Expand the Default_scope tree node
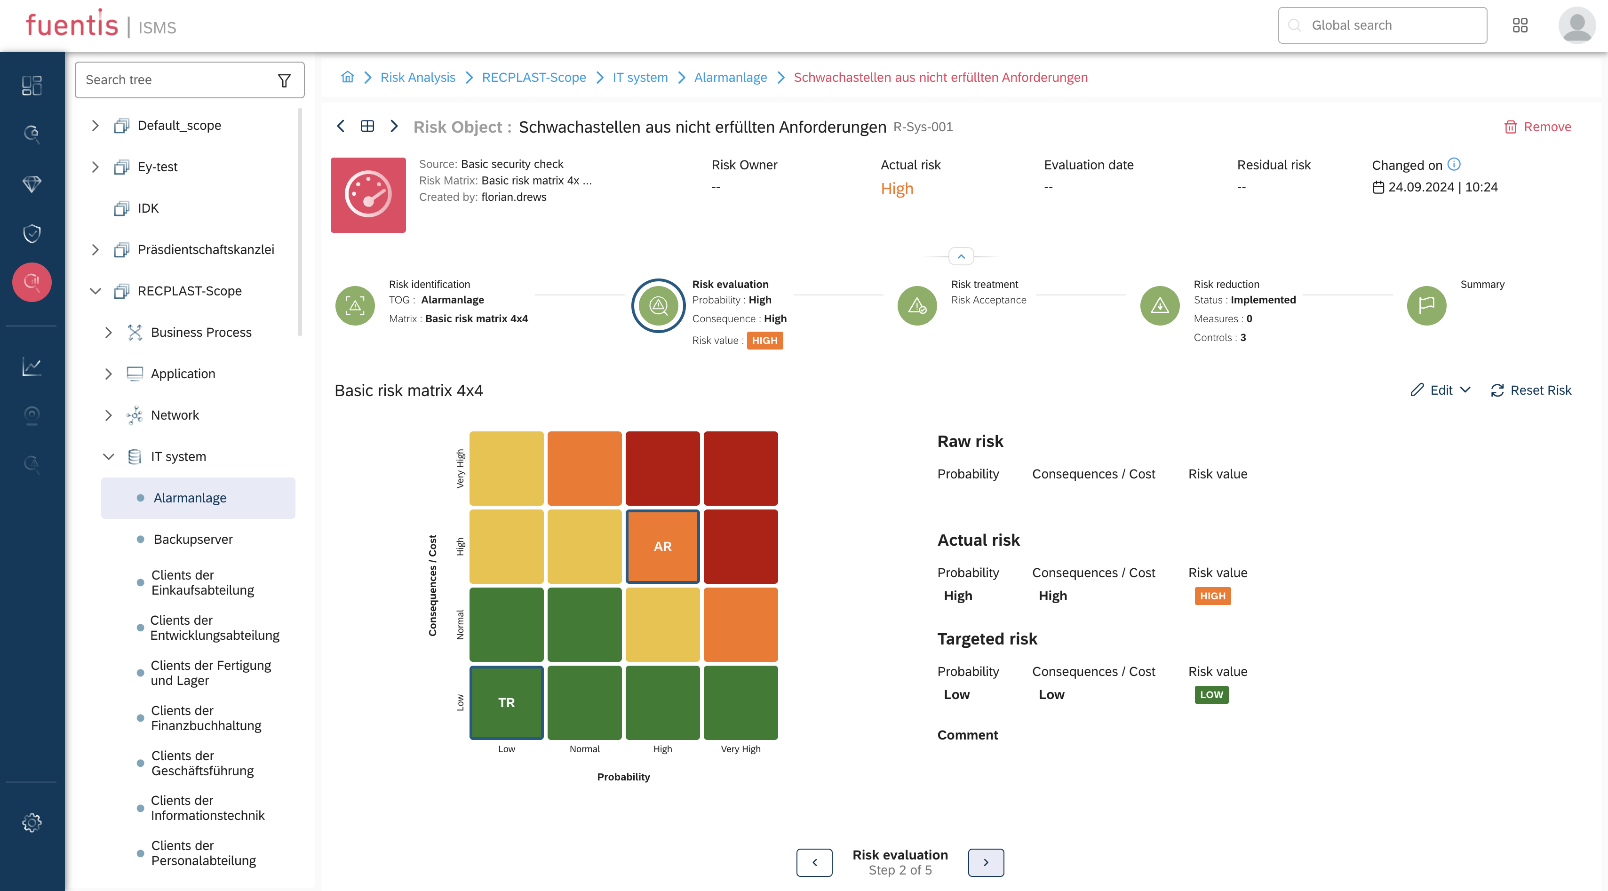Image resolution: width=1608 pixels, height=891 pixels. coord(96,126)
